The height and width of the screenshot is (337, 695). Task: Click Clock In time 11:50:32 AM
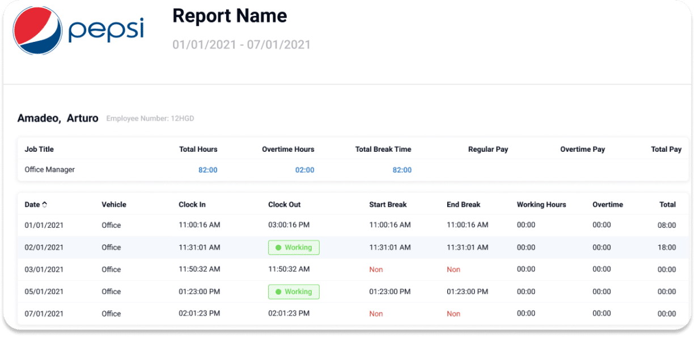(200, 270)
